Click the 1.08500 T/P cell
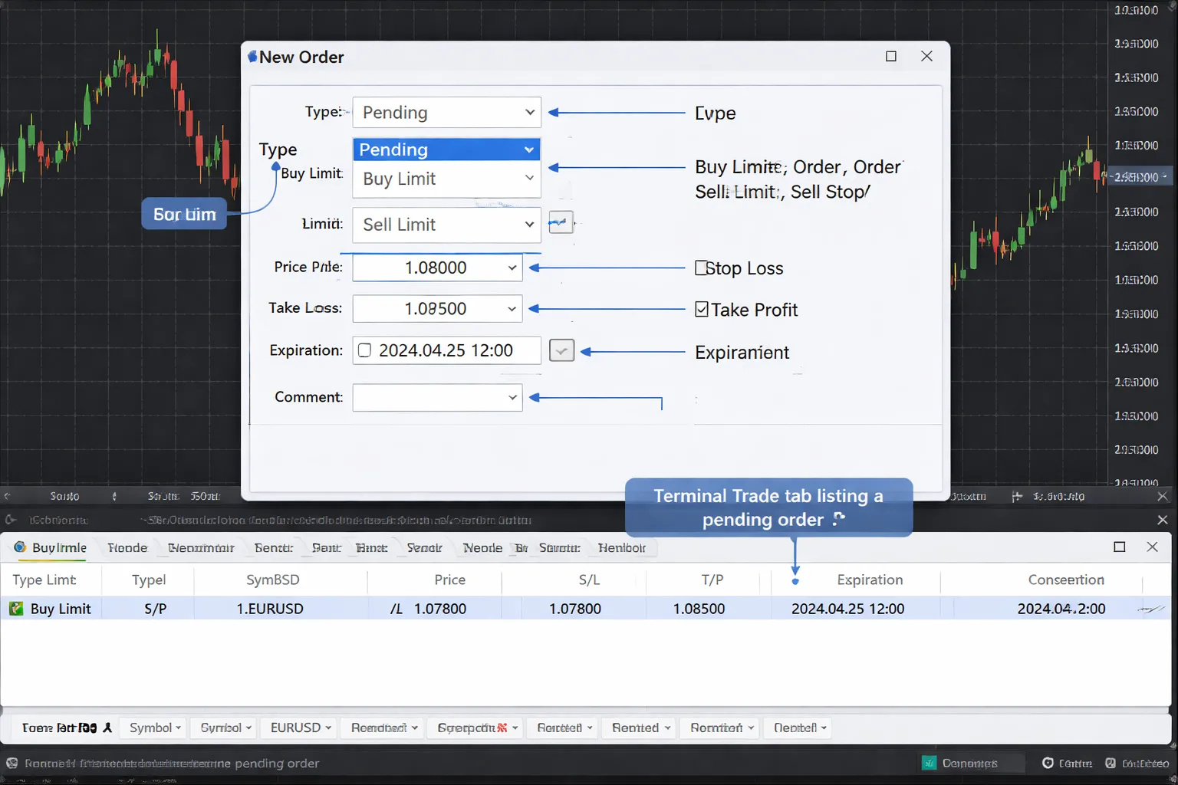The image size is (1178, 785). (699, 609)
